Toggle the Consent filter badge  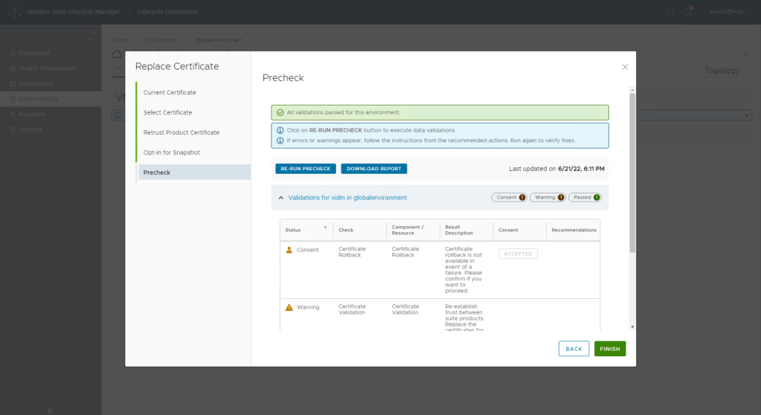click(509, 198)
